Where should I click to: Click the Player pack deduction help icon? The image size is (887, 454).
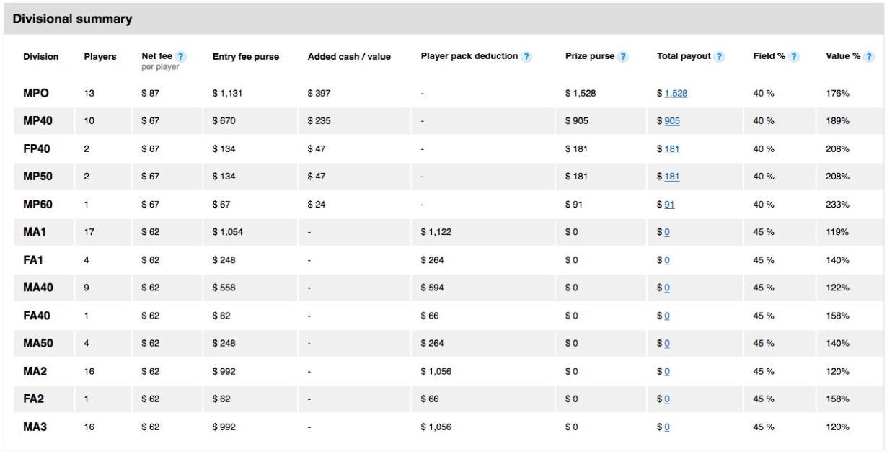pos(527,57)
